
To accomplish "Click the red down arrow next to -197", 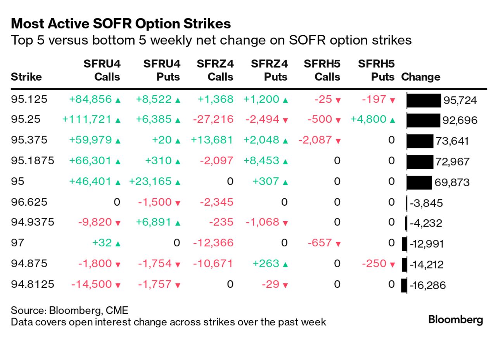I will tap(392, 100).
